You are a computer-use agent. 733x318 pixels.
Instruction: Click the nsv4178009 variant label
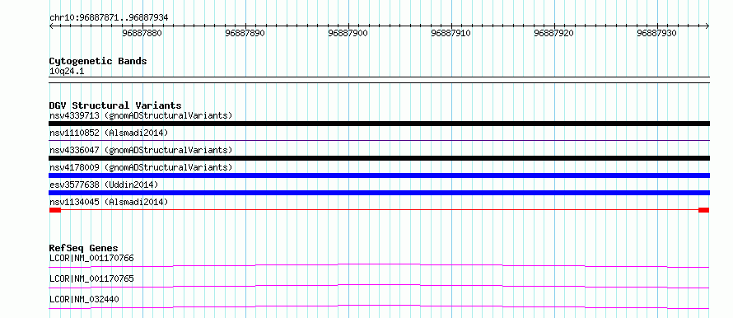pos(141,167)
